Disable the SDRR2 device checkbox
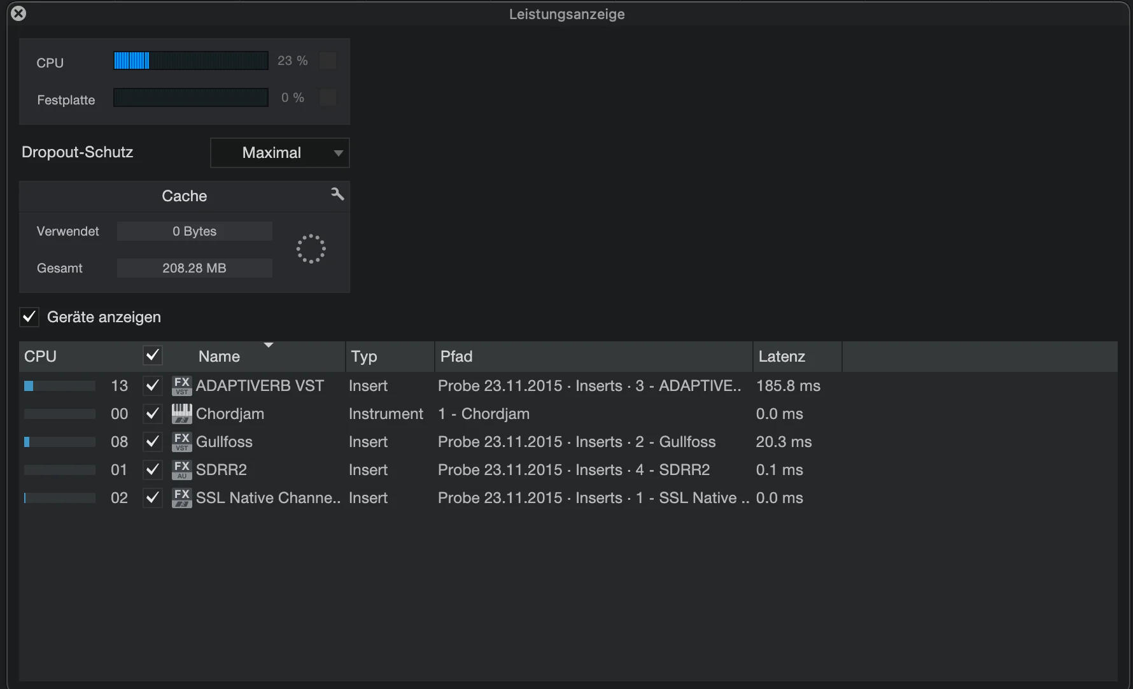1133x689 pixels. point(152,470)
